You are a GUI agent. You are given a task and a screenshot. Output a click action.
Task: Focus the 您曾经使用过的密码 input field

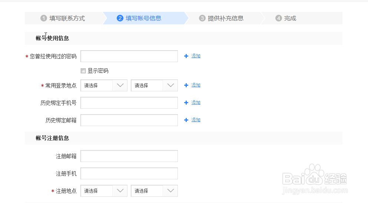(129, 56)
